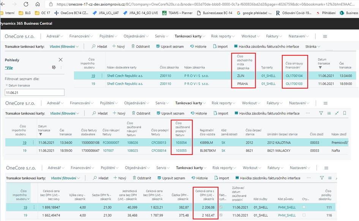The image size is (359, 221).
Task: Click the hamburger menu icon in top navigation
Action: click(325, 37)
